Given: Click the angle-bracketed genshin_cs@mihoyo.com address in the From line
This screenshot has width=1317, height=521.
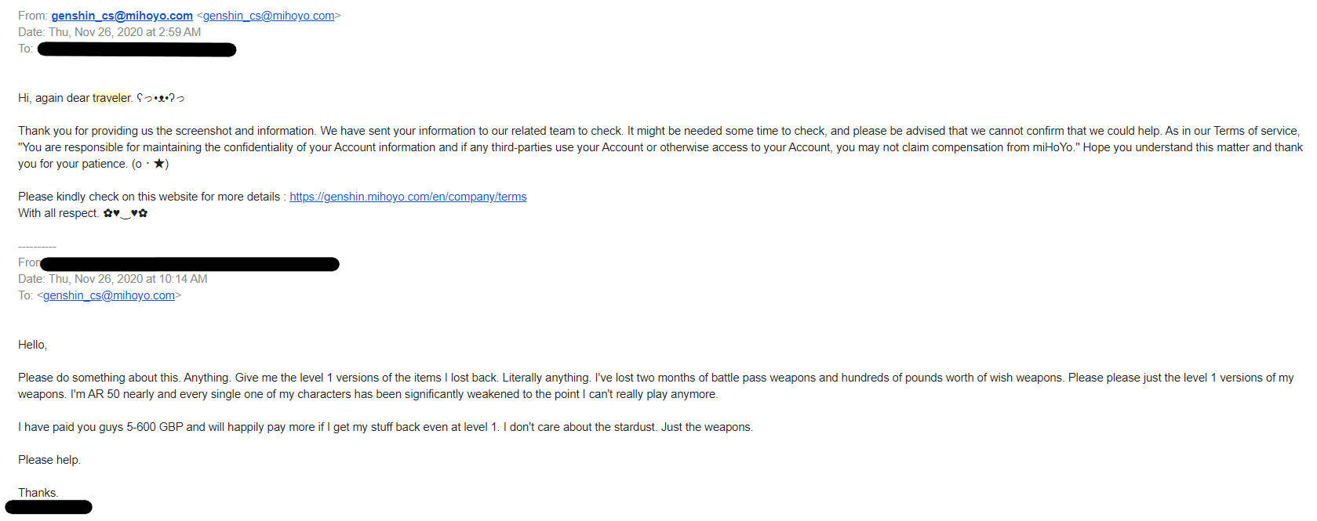Looking at the screenshot, I should [x=268, y=16].
